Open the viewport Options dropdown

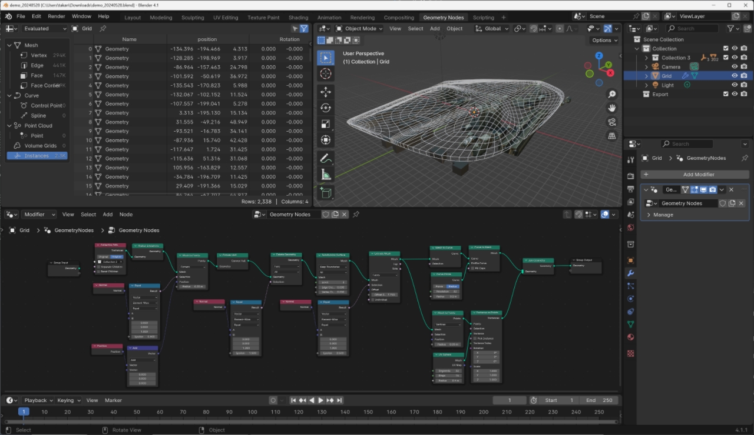[604, 40]
